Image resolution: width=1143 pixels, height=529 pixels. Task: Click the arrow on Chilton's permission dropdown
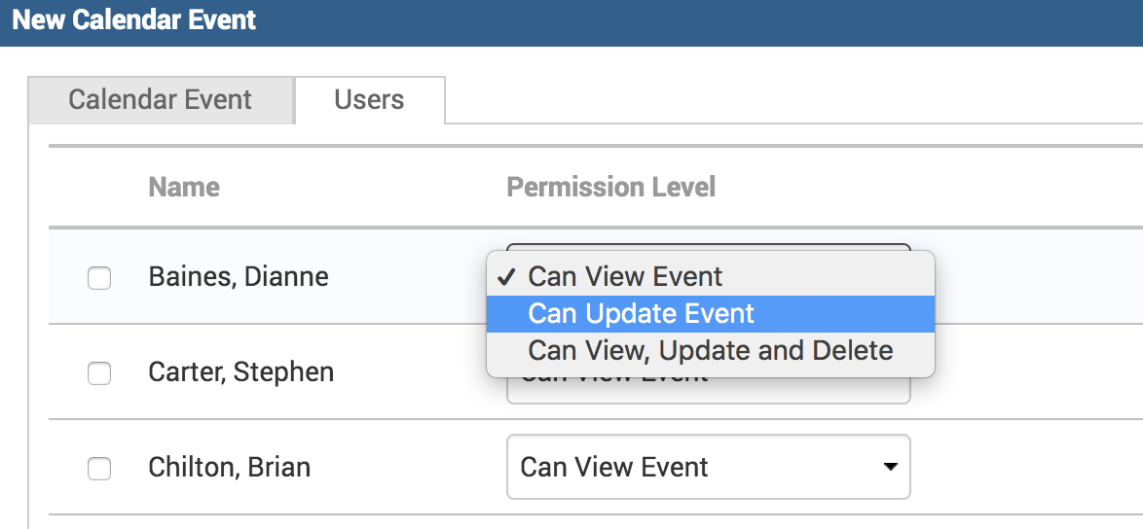[x=889, y=468]
